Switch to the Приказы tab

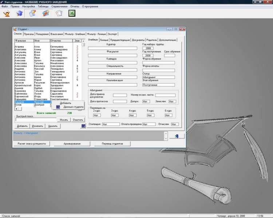(29, 34)
